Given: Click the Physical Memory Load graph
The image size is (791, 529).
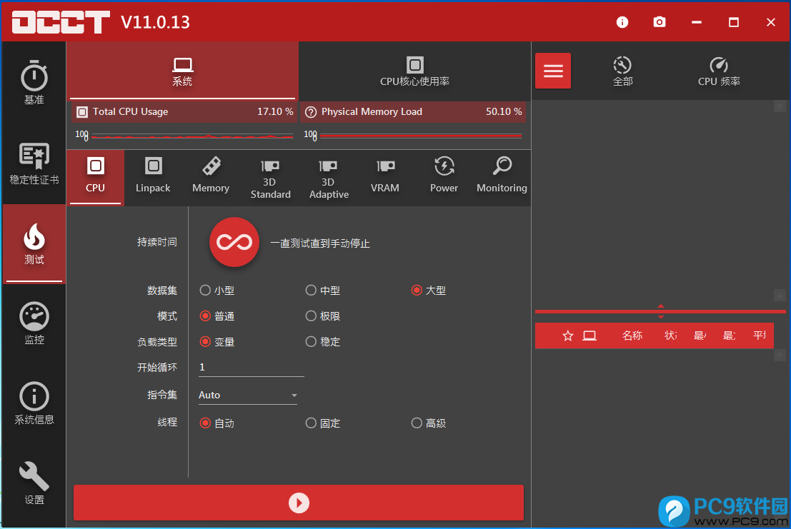Looking at the screenshot, I should tap(421, 136).
